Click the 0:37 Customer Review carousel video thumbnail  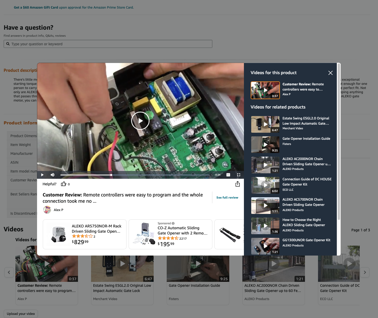[x=47, y=268]
